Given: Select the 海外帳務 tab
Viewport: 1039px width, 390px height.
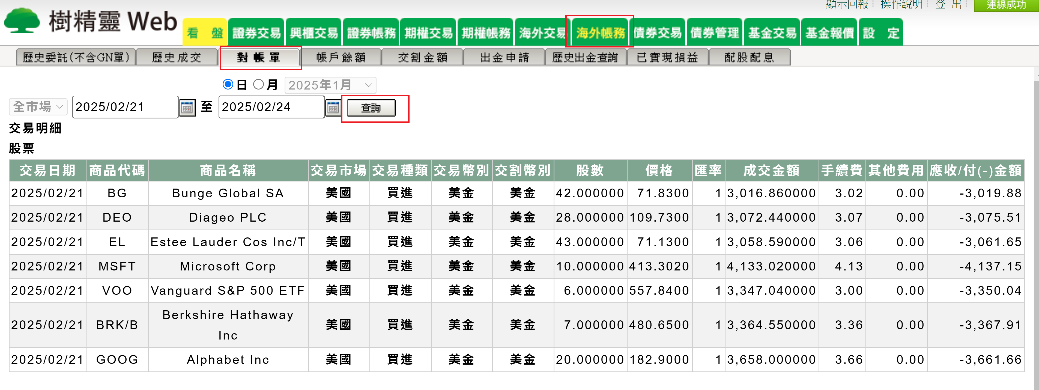Looking at the screenshot, I should (600, 32).
